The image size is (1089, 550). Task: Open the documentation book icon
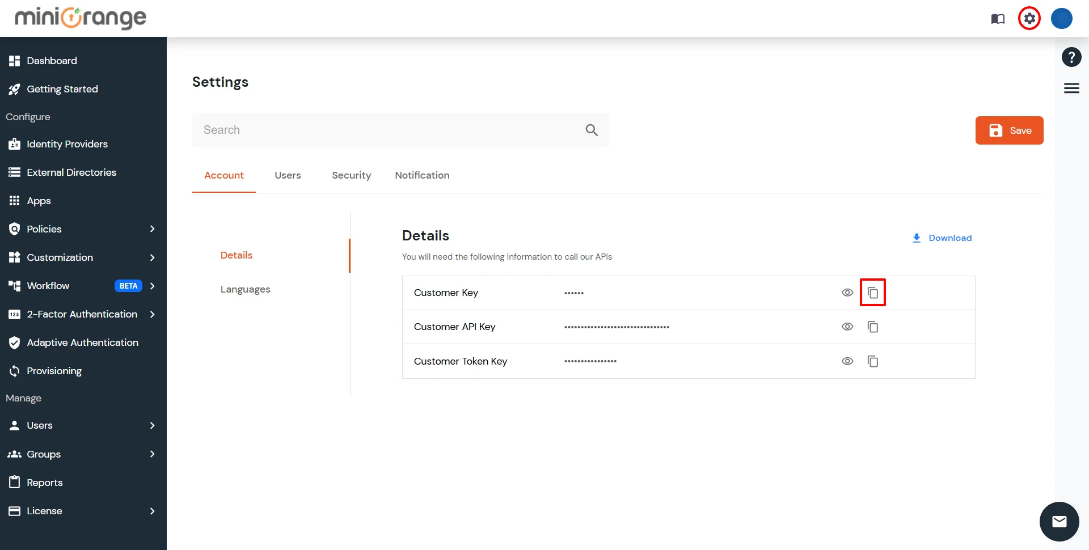pos(997,18)
